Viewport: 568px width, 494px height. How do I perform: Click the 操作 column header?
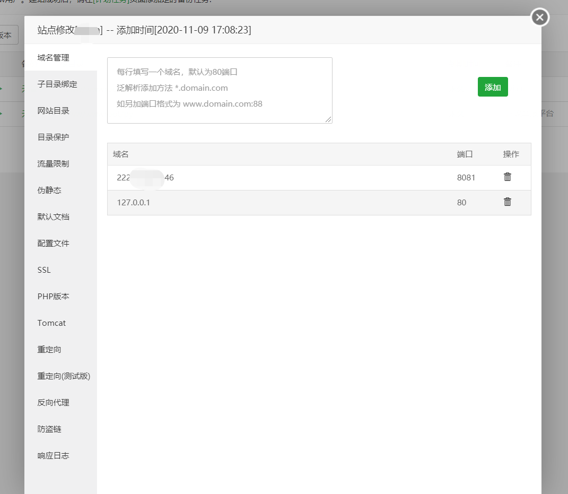point(511,154)
